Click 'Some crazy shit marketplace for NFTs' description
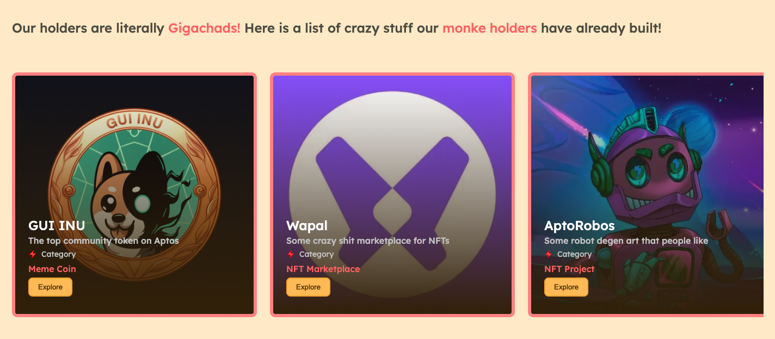Image resolution: width=775 pixels, height=339 pixels. [368, 241]
